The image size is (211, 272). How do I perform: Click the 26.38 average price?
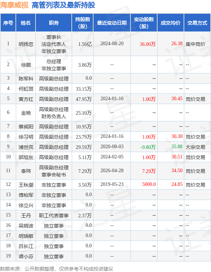177,43
